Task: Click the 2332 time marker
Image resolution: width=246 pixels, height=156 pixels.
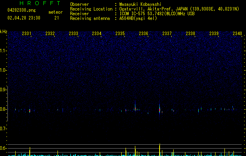Action: pyautogui.click(x=50, y=34)
